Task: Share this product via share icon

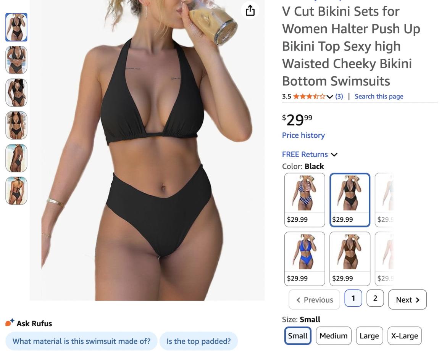Action: [250, 11]
